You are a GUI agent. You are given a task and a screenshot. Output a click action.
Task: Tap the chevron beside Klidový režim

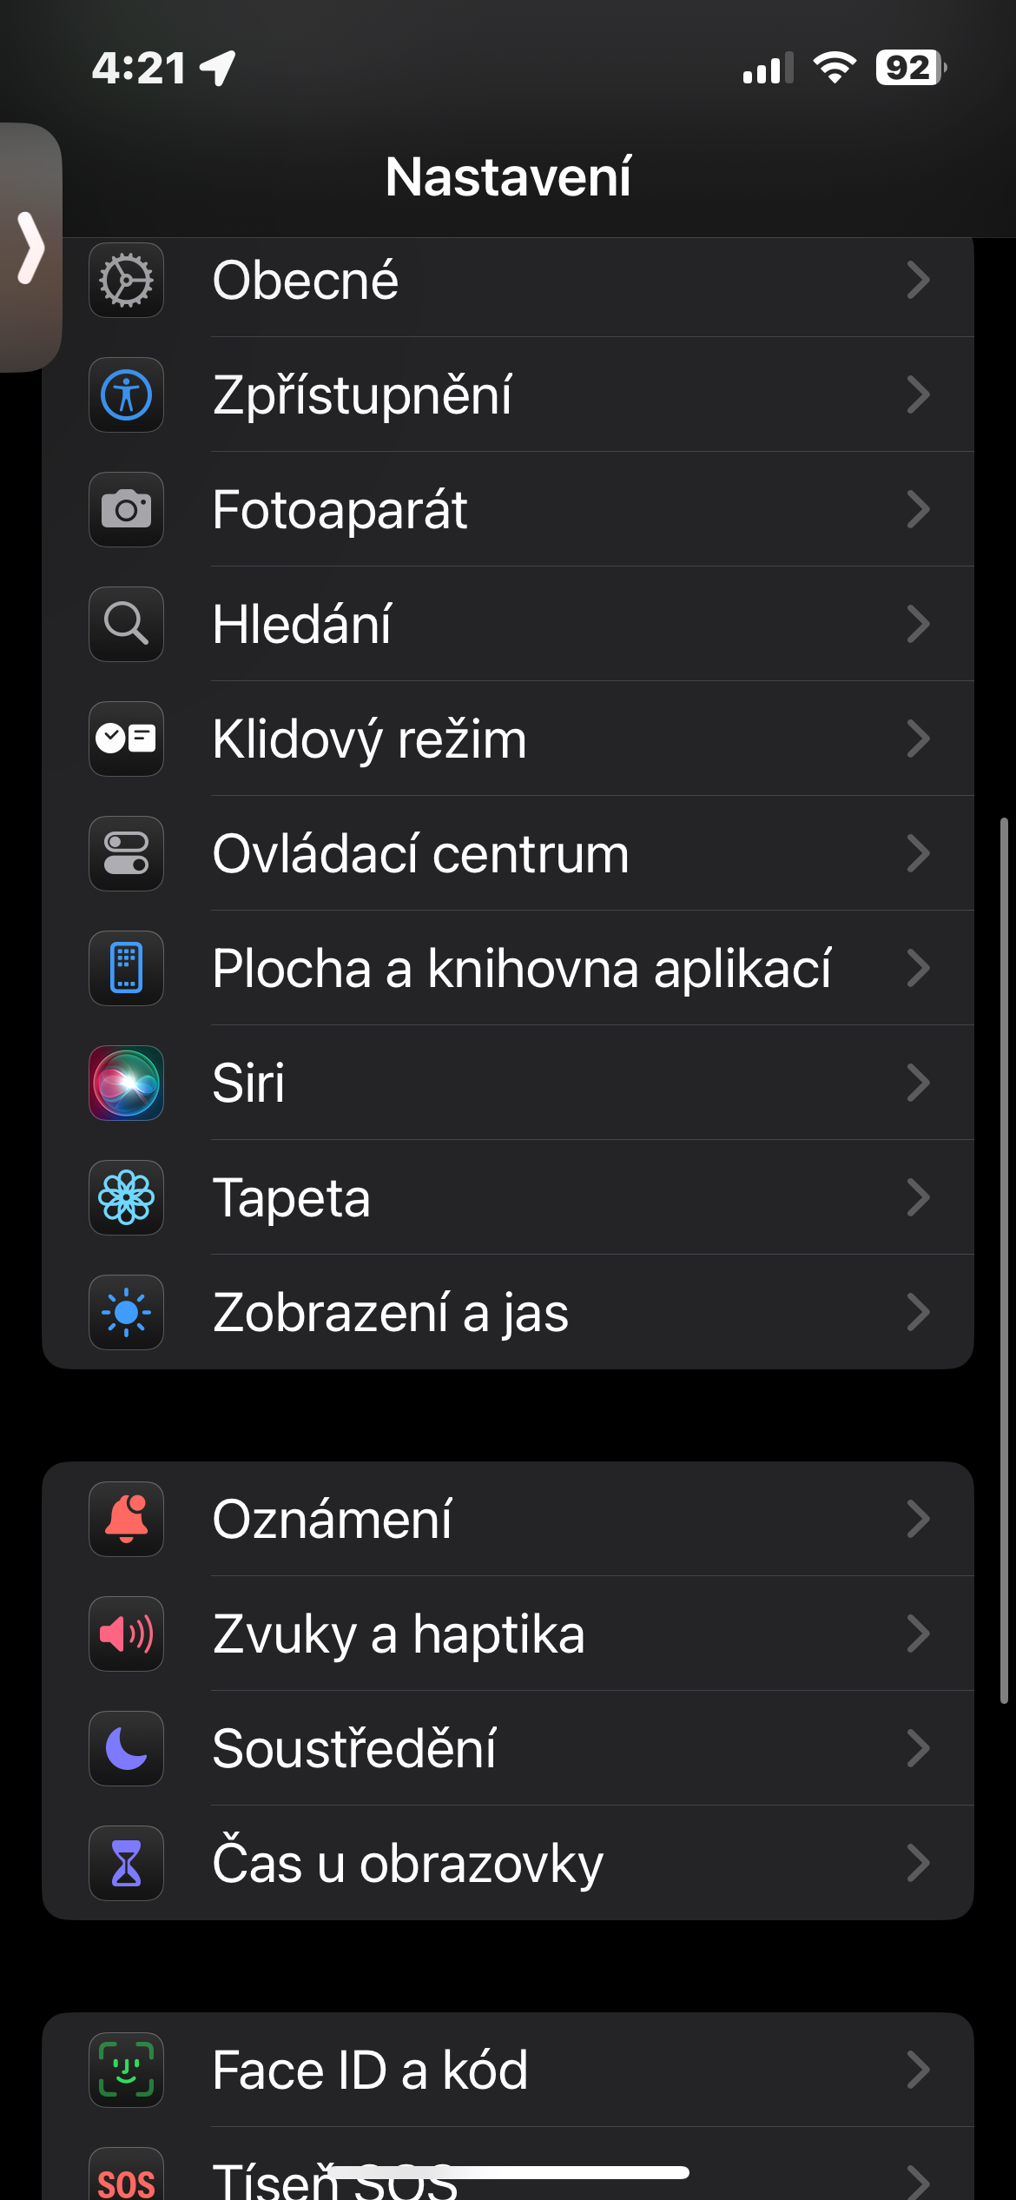918,739
